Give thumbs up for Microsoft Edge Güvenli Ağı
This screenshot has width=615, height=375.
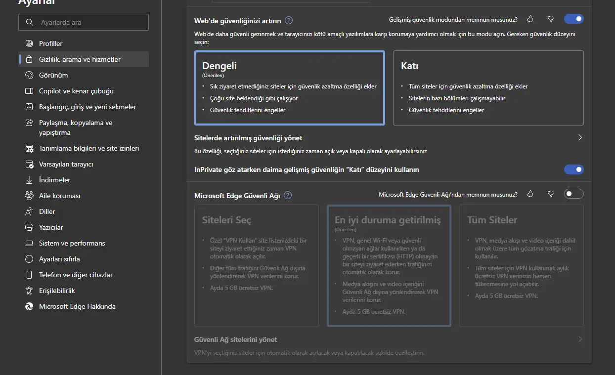coord(530,194)
